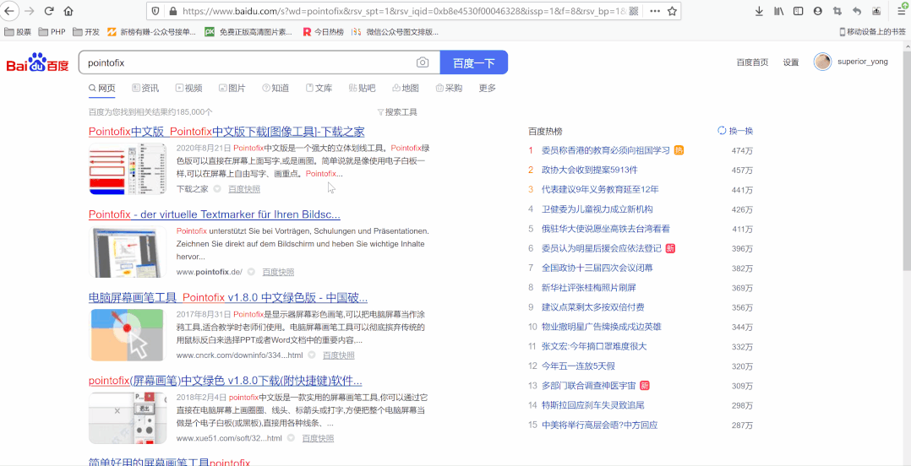
Task: Switch to the 资讯 tab
Action: [x=145, y=88]
